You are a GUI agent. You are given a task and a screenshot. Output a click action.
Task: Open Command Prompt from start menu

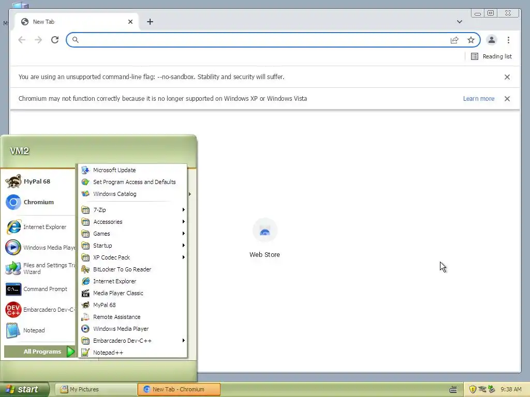click(37, 289)
